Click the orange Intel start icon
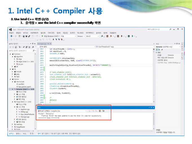 [x=111, y=36]
